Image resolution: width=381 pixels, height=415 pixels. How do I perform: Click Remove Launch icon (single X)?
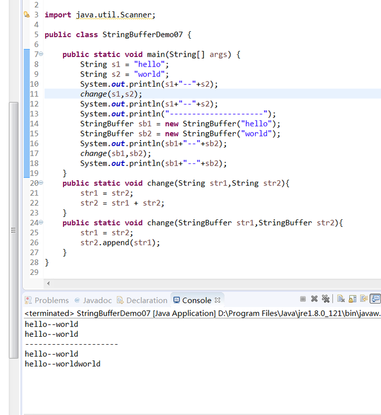click(x=314, y=299)
